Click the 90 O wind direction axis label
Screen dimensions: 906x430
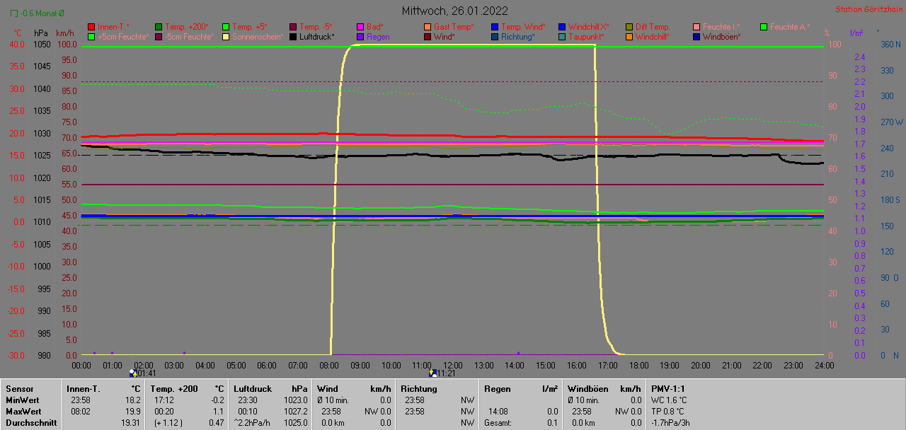tap(889, 277)
